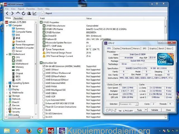Open Firefox from the taskbar

29,130
